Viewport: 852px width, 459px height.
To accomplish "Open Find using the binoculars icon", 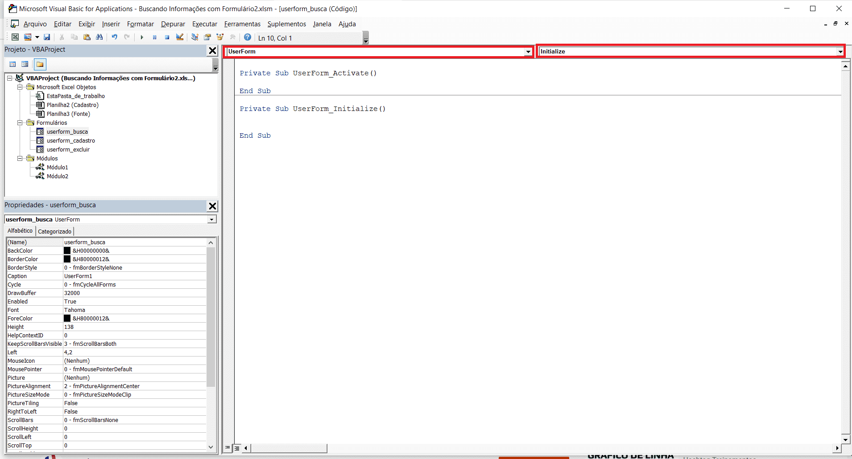I will pyautogui.click(x=99, y=37).
